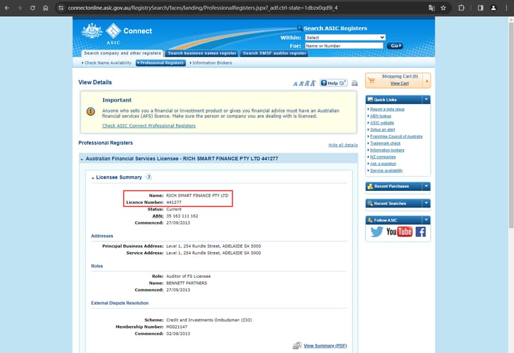The image size is (514, 353).
Task: Click the PDF icon beside View Summary
Action: (x=297, y=345)
